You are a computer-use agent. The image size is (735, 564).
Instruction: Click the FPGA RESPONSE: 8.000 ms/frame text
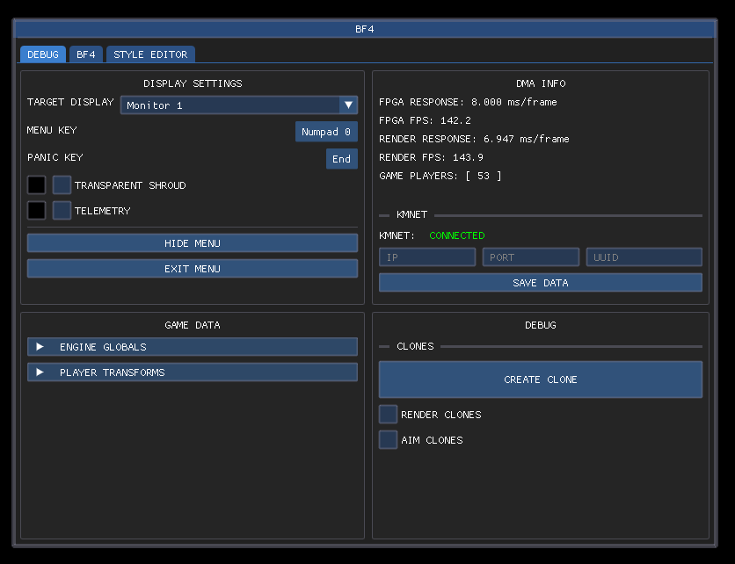[468, 102]
